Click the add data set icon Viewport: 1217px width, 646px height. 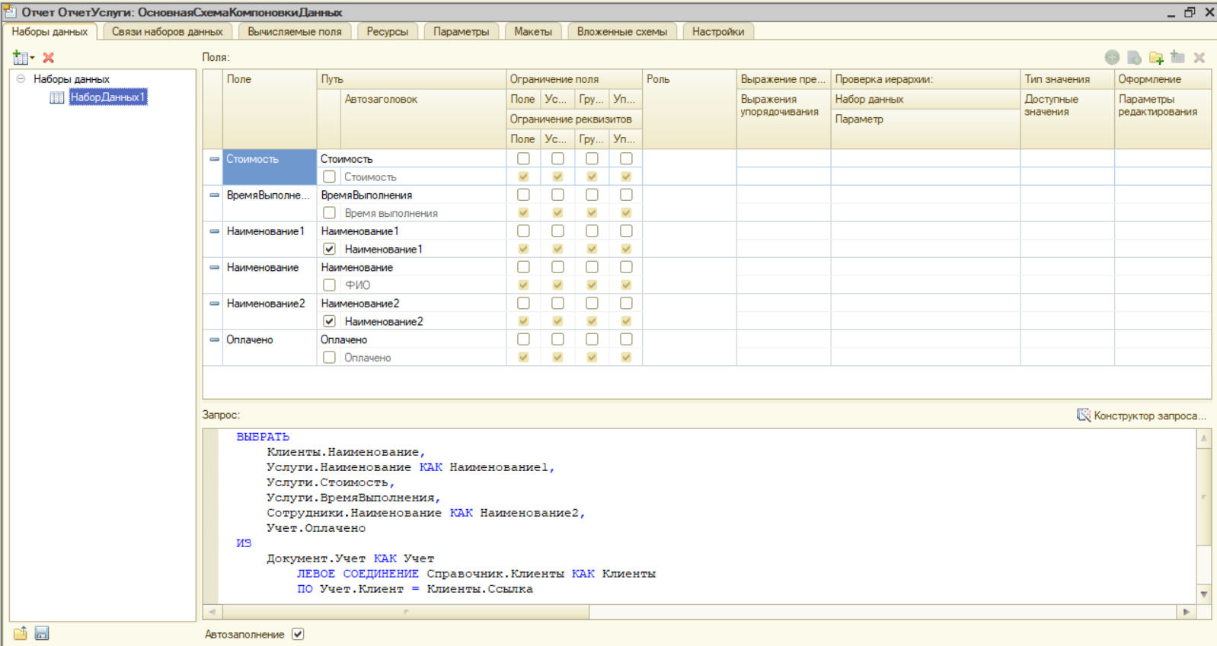[x=21, y=58]
